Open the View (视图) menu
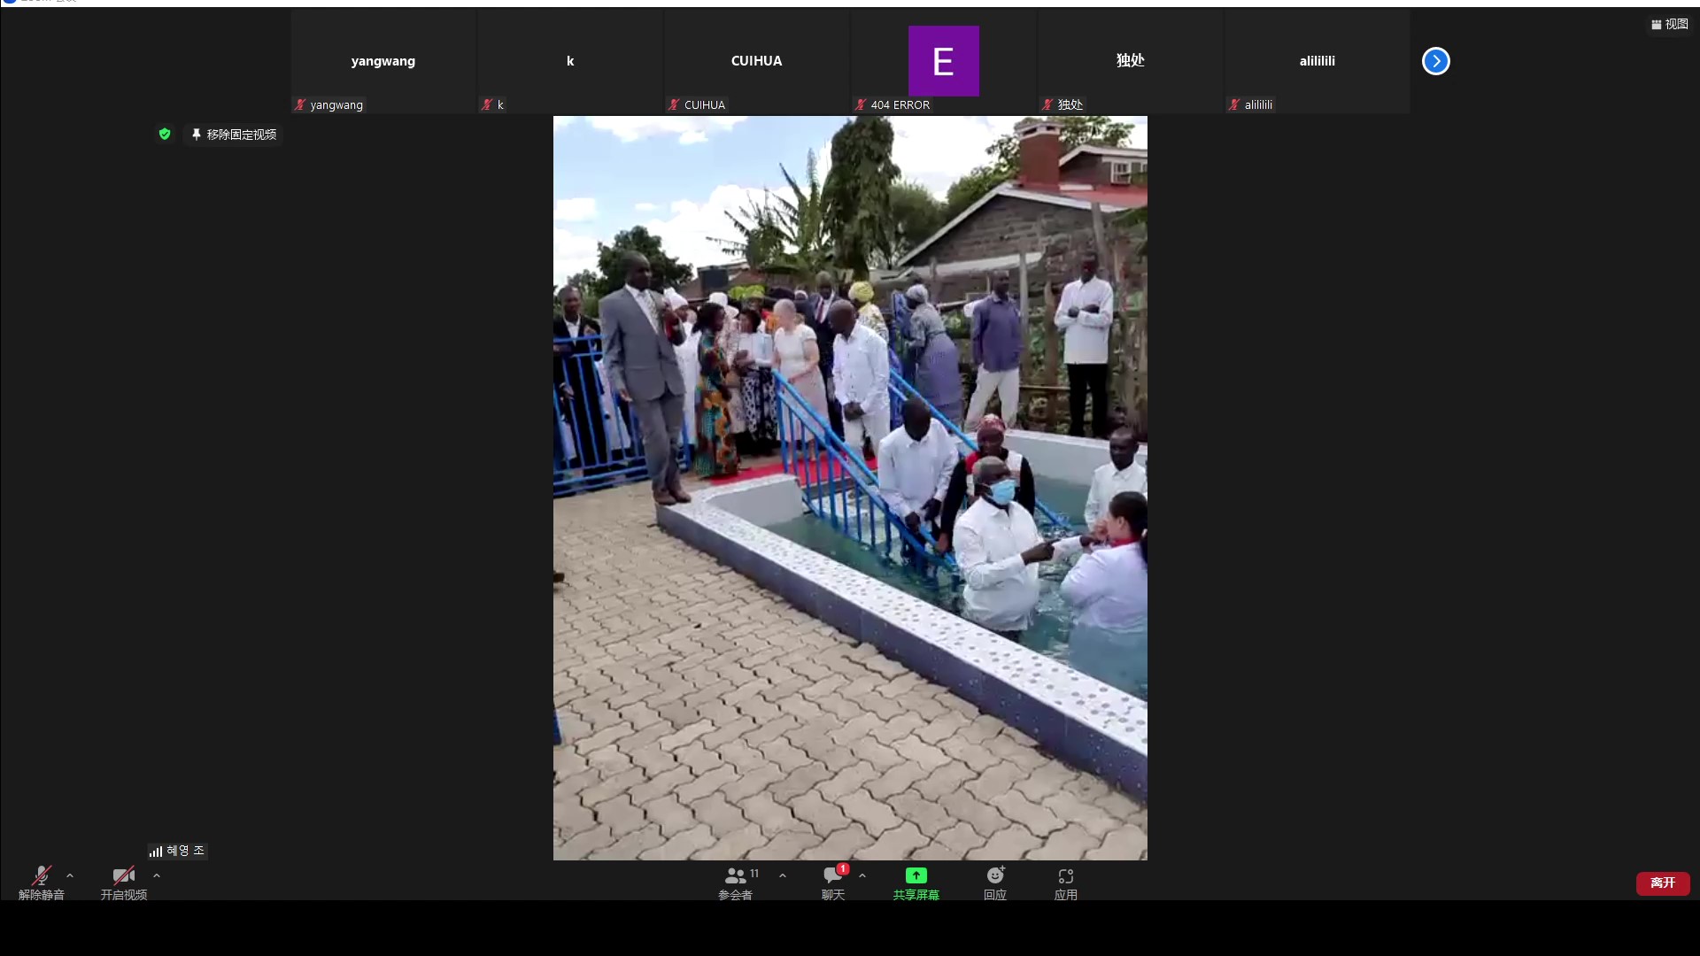 tap(1670, 24)
